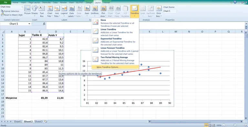Click the zoom out minus button
The image size is (248, 127).
[224, 125]
